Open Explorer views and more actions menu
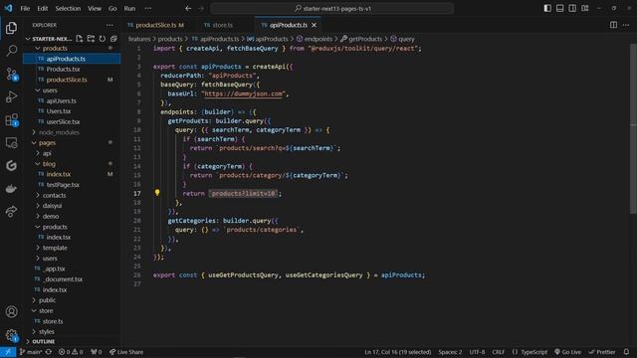Image resolution: width=637 pixels, height=358 pixels. coord(109,25)
